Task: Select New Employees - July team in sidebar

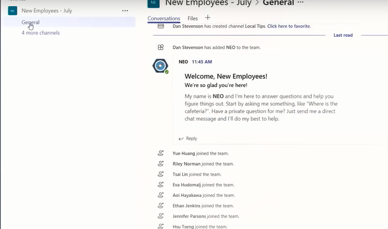Action: (x=47, y=11)
